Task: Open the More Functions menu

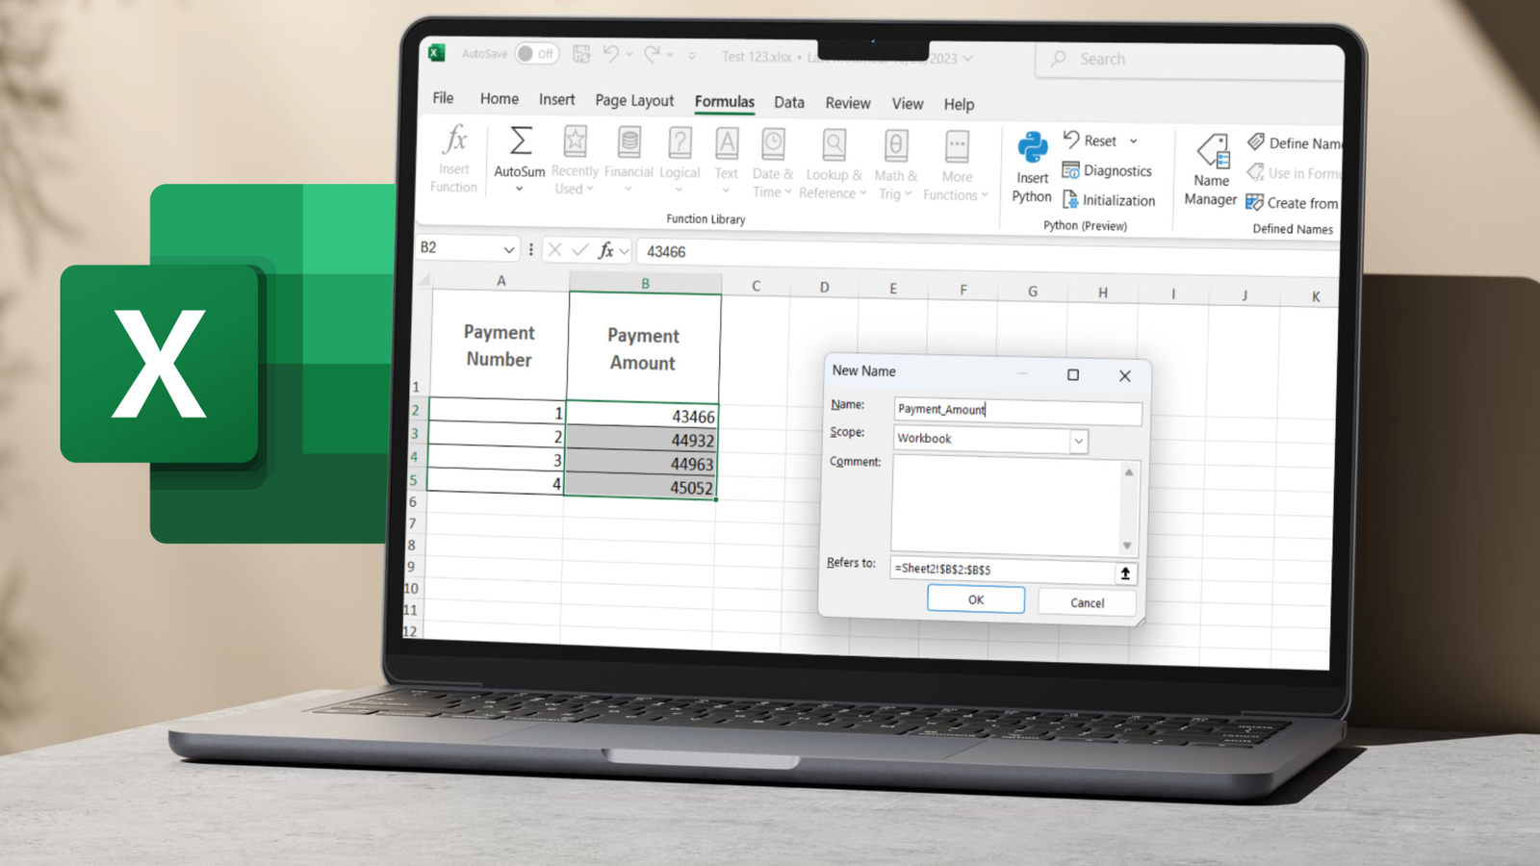Action: tap(956, 166)
